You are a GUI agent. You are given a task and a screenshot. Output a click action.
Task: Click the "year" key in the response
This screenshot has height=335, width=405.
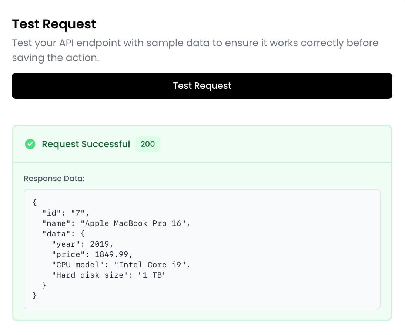[x=66, y=244]
